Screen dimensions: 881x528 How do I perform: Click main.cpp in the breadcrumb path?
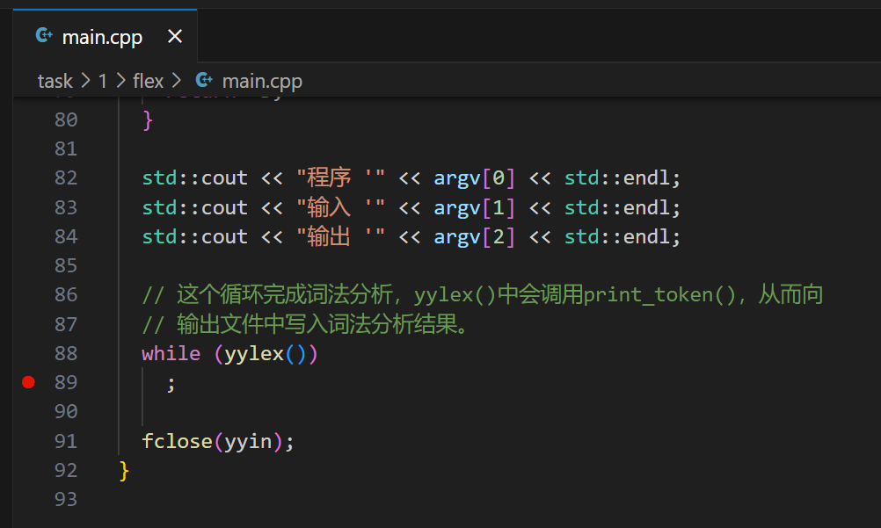[x=261, y=81]
